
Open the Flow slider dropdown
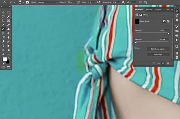pos(94,2)
